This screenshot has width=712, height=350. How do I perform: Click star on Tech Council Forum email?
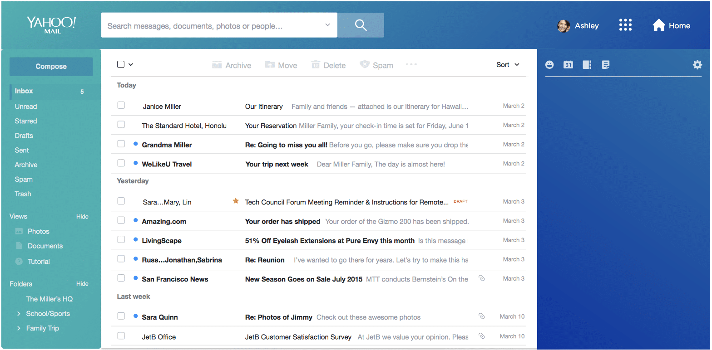236,201
